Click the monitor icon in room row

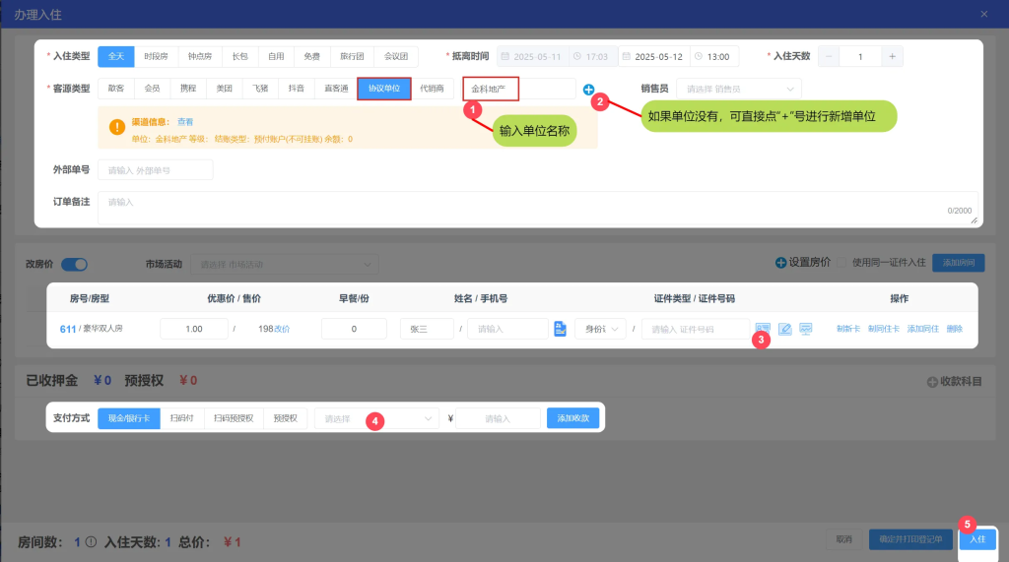coord(806,329)
